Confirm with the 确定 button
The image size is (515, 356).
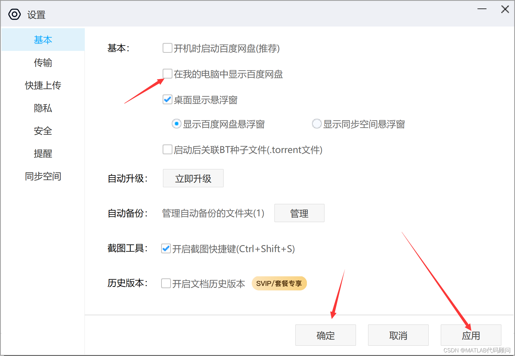[326, 335]
